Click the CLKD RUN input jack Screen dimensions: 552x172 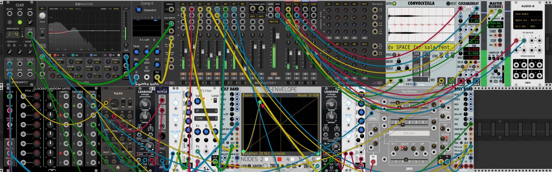click(x=20, y=14)
